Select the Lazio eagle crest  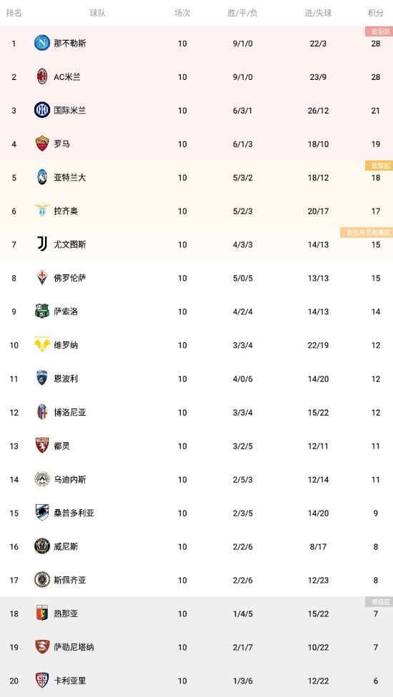coord(42,211)
